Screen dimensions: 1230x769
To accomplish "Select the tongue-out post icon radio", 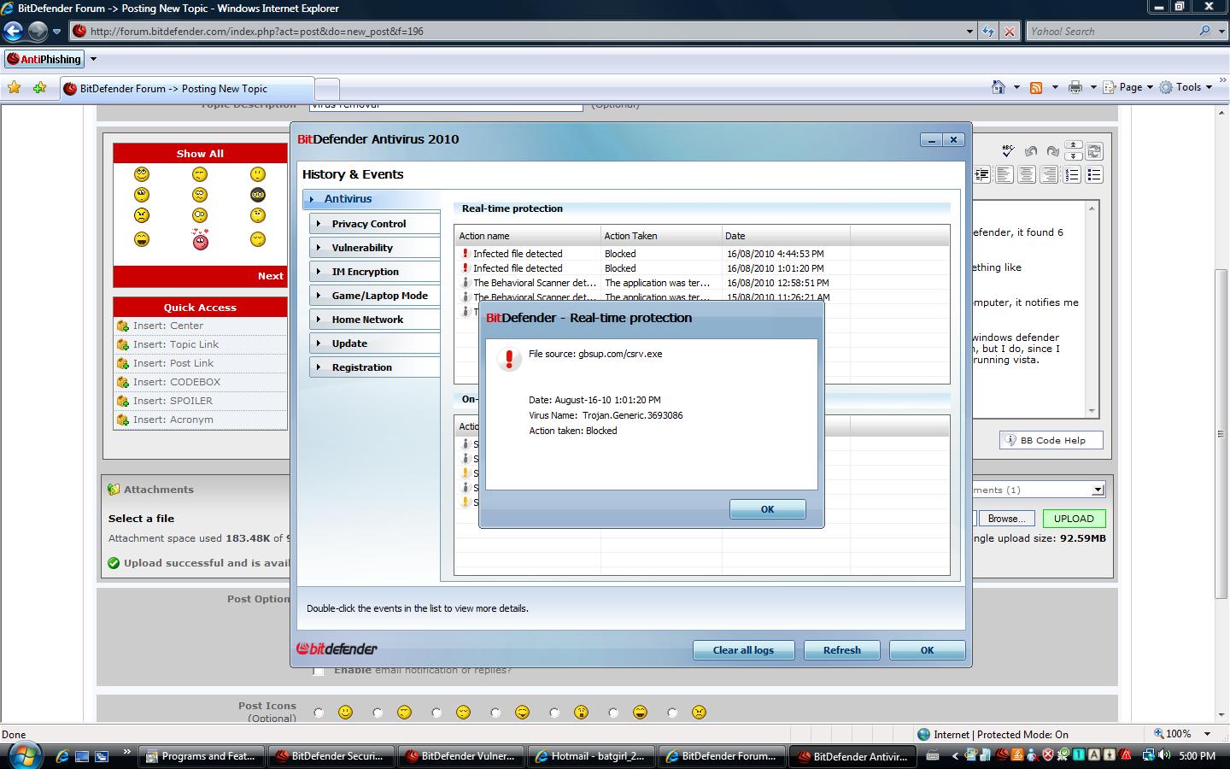I will pyautogui.click(x=495, y=713).
